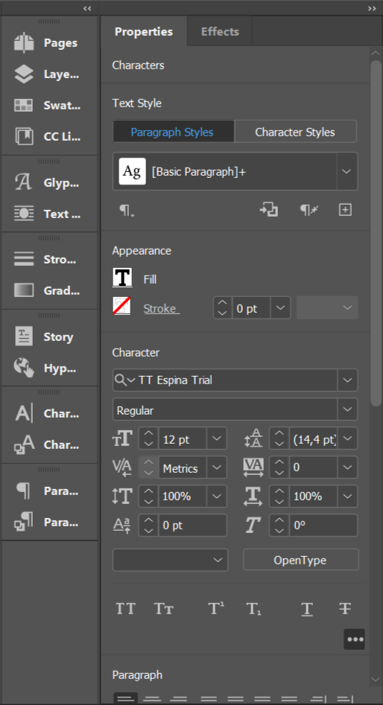The height and width of the screenshot is (705, 383).
Task: Open the Paragraph Styles dock panel icon
Action: point(24,522)
